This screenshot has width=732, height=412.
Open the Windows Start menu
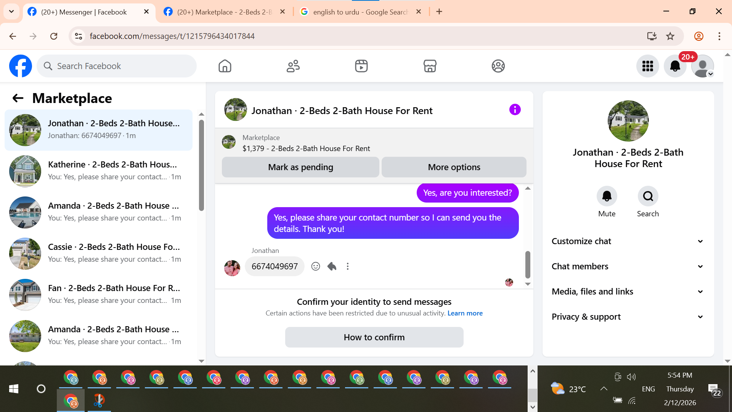coord(14,389)
